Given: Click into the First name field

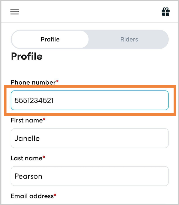Looking at the screenshot, I should coord(108,138).
